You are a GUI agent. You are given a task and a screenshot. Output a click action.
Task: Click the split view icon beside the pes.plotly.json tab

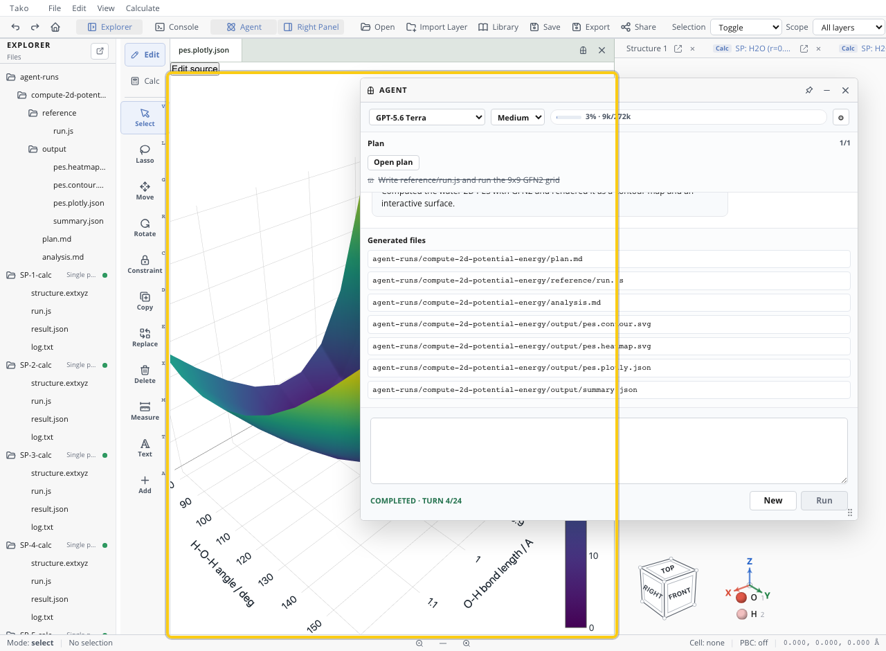(x=583, y=50)
